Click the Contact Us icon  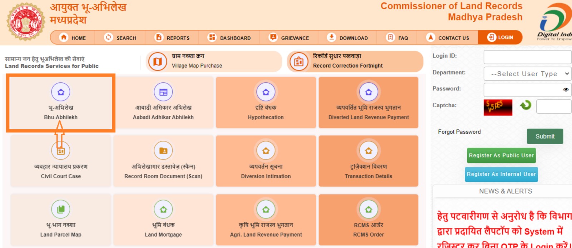431,37
